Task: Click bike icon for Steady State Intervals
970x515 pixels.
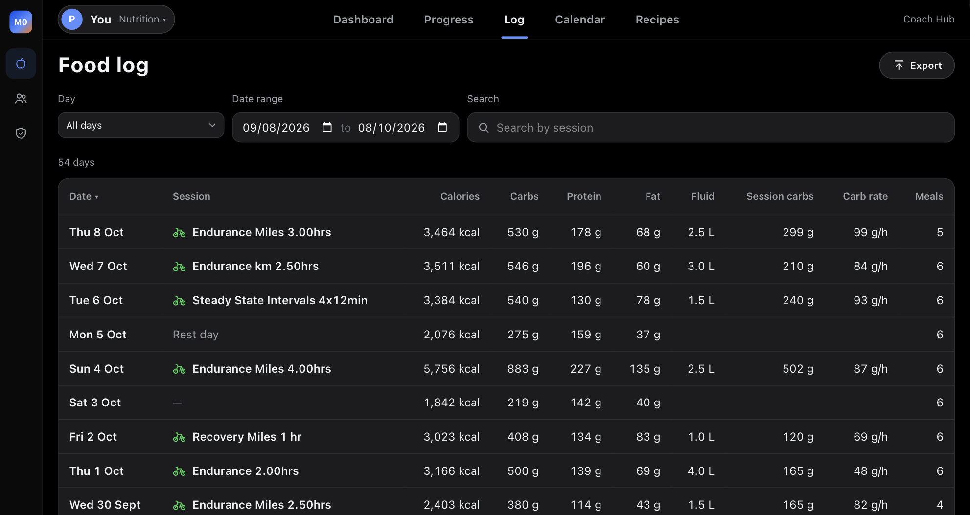Action: 179,301
